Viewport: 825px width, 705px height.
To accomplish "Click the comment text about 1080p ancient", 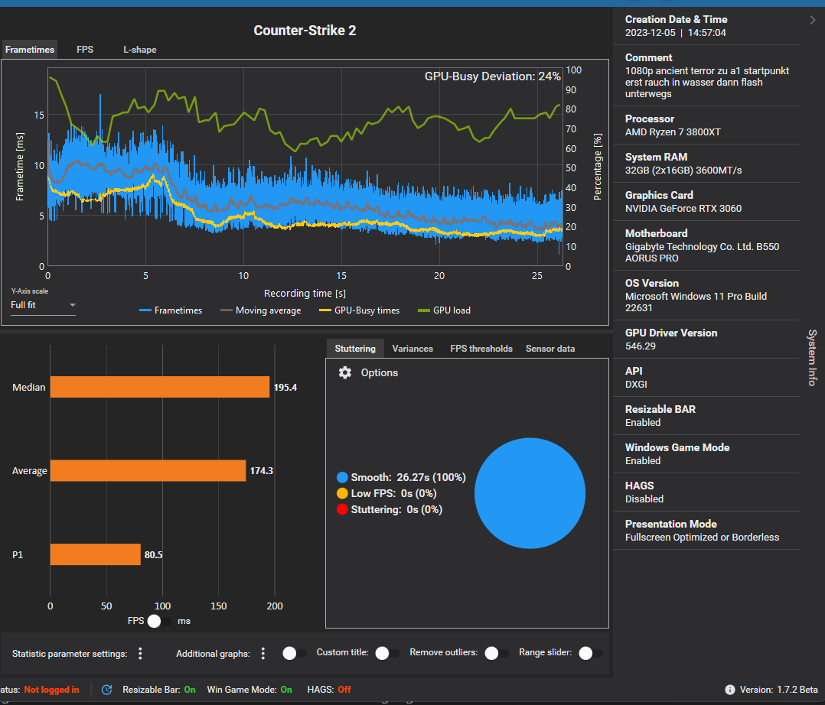I will pyautogui.click(x=706, y=83).
